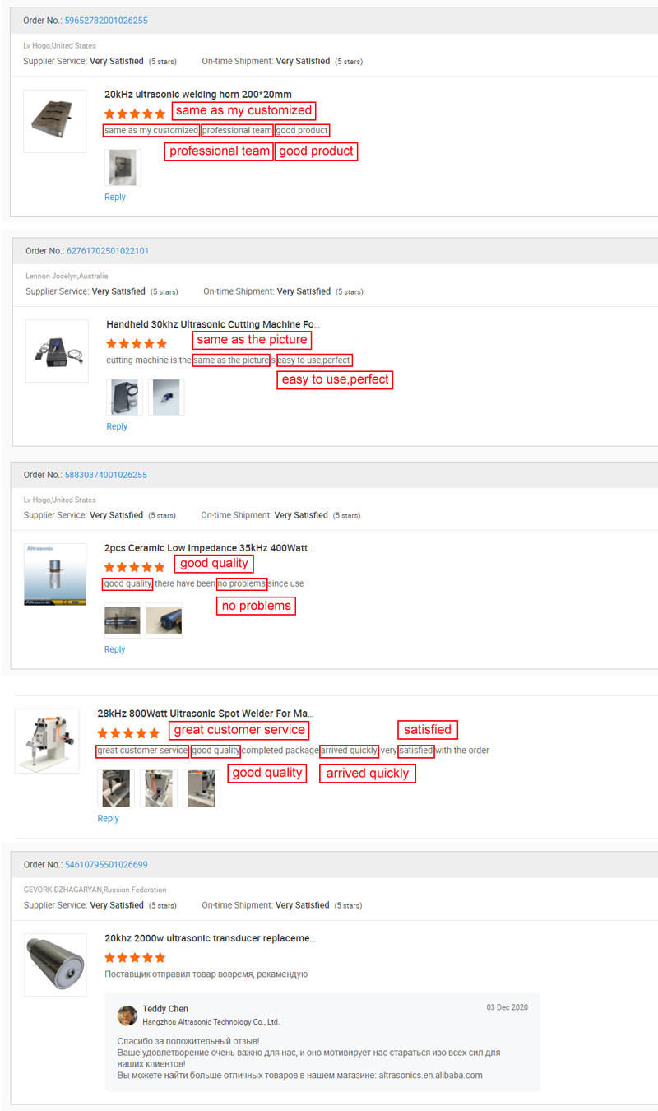Click Reply under spot welder review
The height and width of the screenshot is (1111, 658).
pyautogui.click(x=108, y=818)
